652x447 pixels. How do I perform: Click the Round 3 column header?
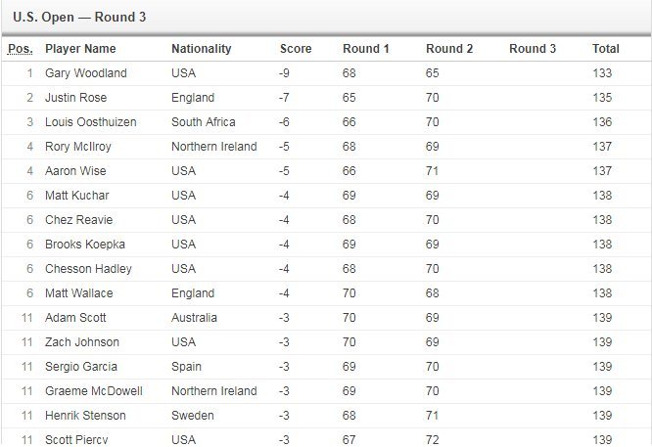pyautogui.click(x=533, y=49)
